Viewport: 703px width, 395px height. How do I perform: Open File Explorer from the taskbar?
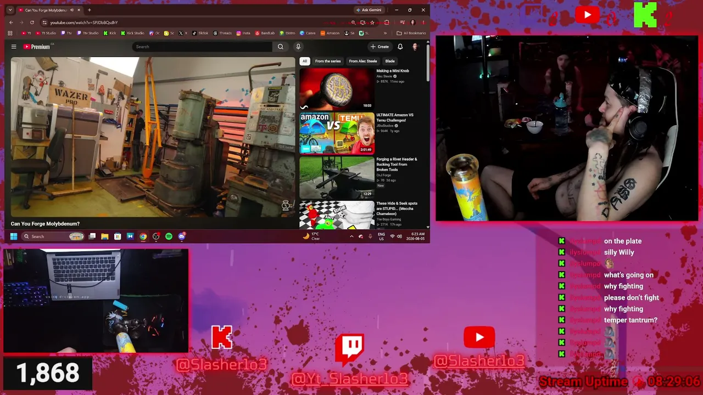pos(105,236)
